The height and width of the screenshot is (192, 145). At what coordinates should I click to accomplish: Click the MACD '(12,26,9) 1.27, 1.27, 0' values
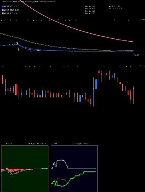pos(36,144)
